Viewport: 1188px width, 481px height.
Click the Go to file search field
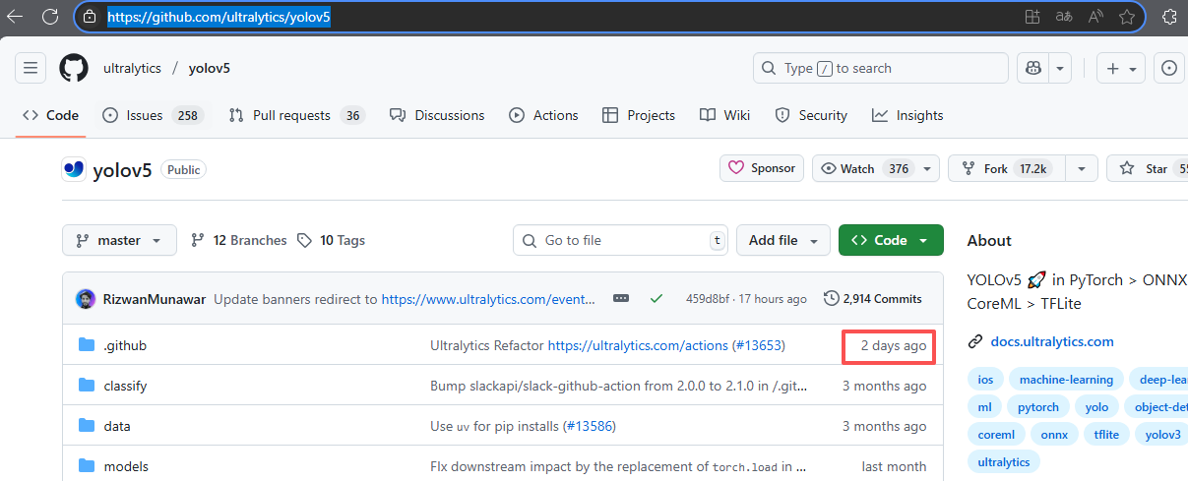621,240
